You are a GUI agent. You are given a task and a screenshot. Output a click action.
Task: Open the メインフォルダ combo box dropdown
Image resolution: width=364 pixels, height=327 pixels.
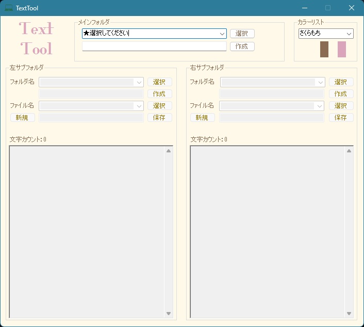tap(222, 34)
